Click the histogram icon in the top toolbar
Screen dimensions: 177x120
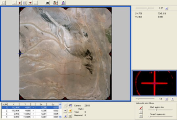pos(63,3)
